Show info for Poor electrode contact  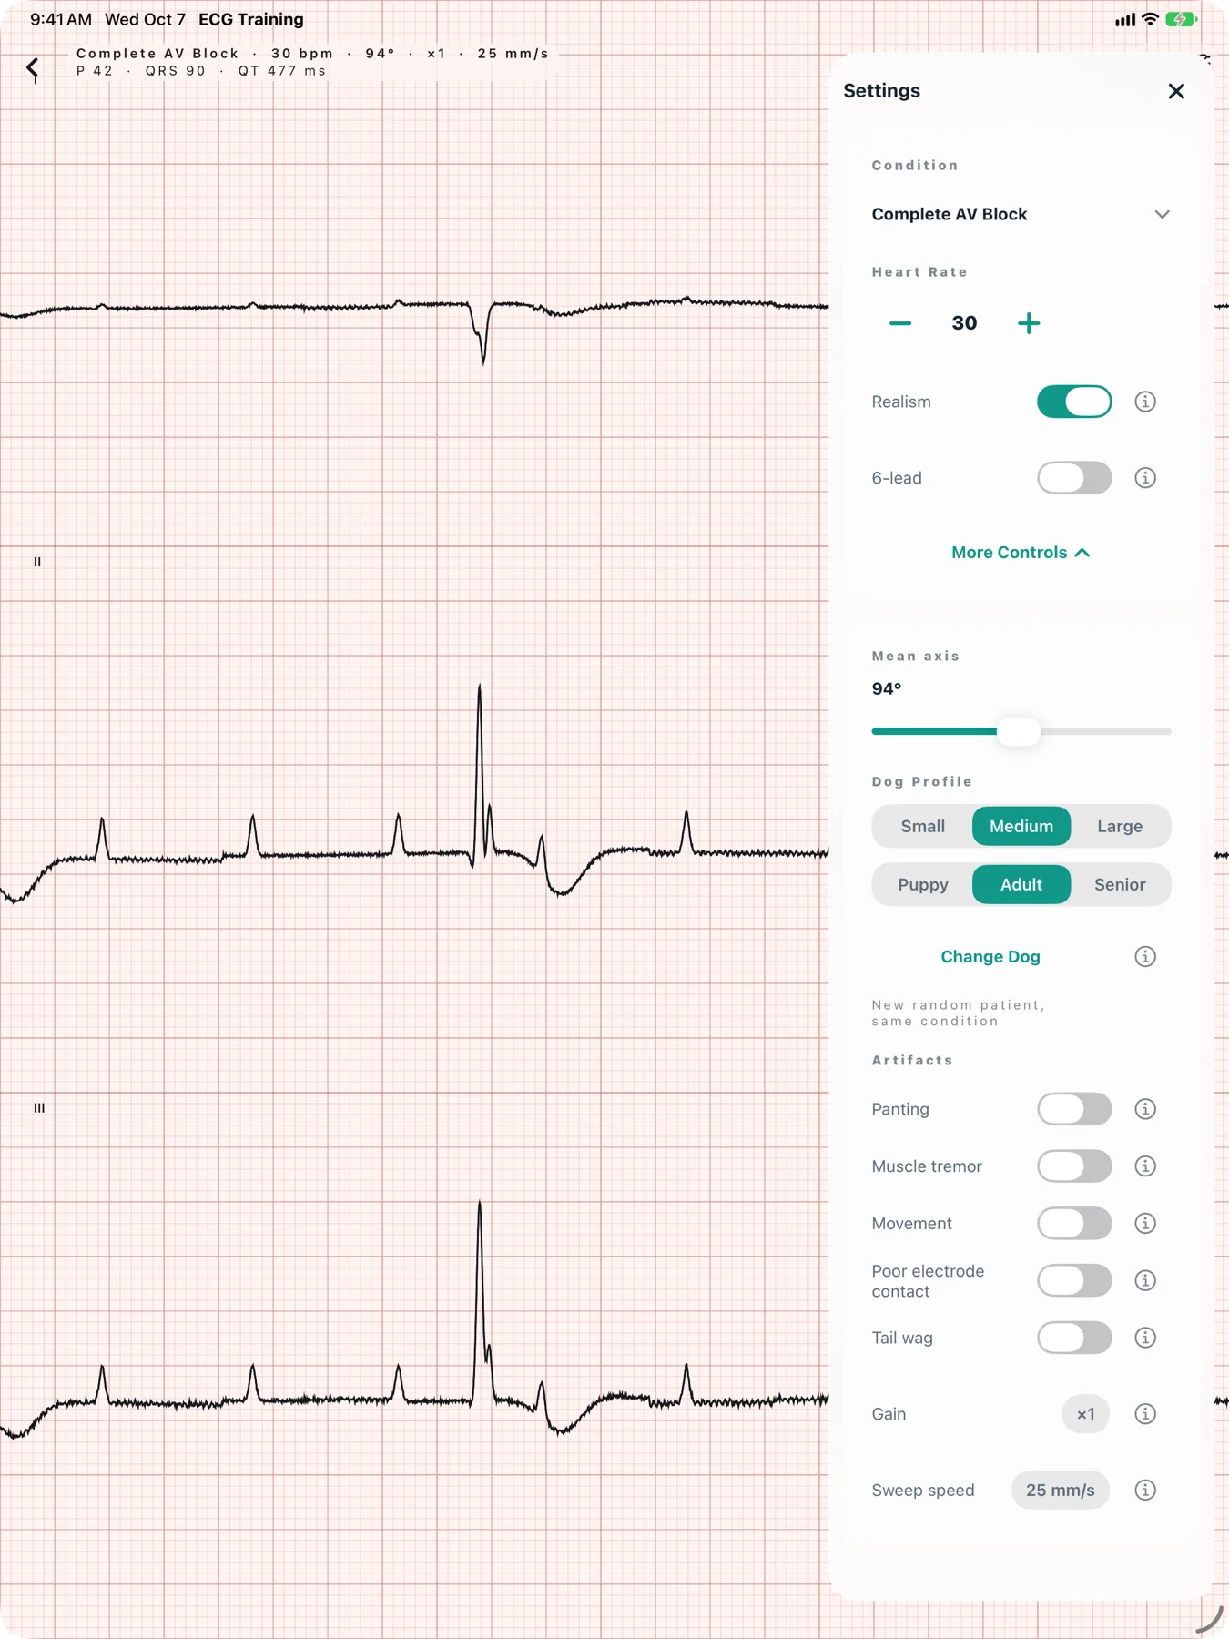coord(1145,1280)
